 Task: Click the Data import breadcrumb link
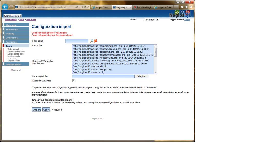(x=31, y=20)
